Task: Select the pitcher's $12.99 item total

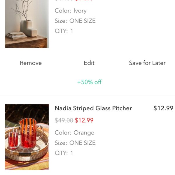Action: 163,108
